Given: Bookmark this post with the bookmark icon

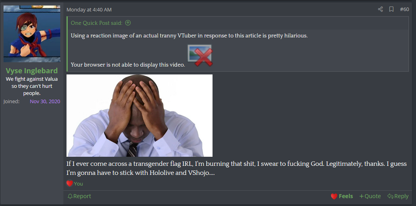Looking at the screenshot, I should point(391,9).
